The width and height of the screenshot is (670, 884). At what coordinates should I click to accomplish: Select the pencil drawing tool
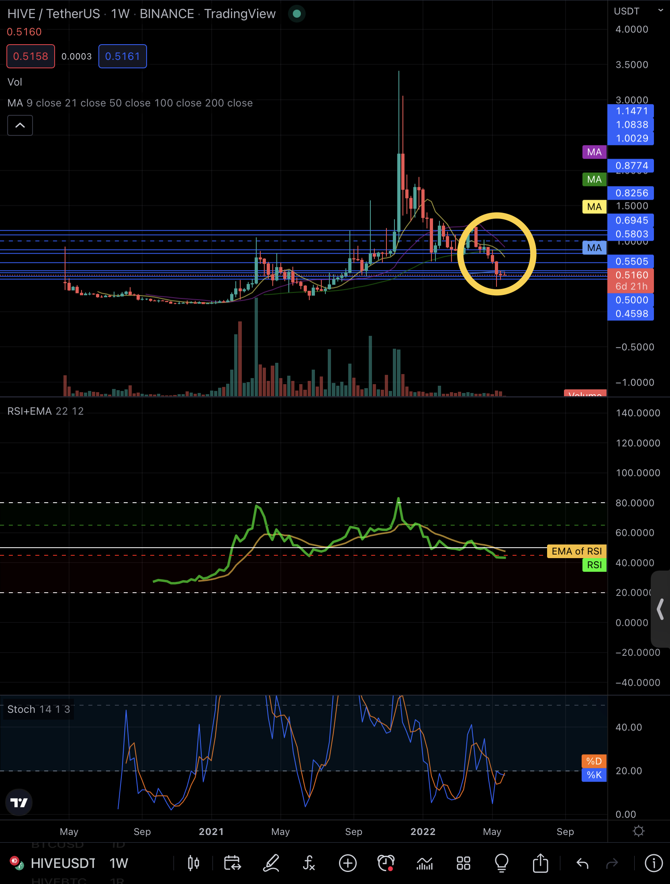click(271, 863)
